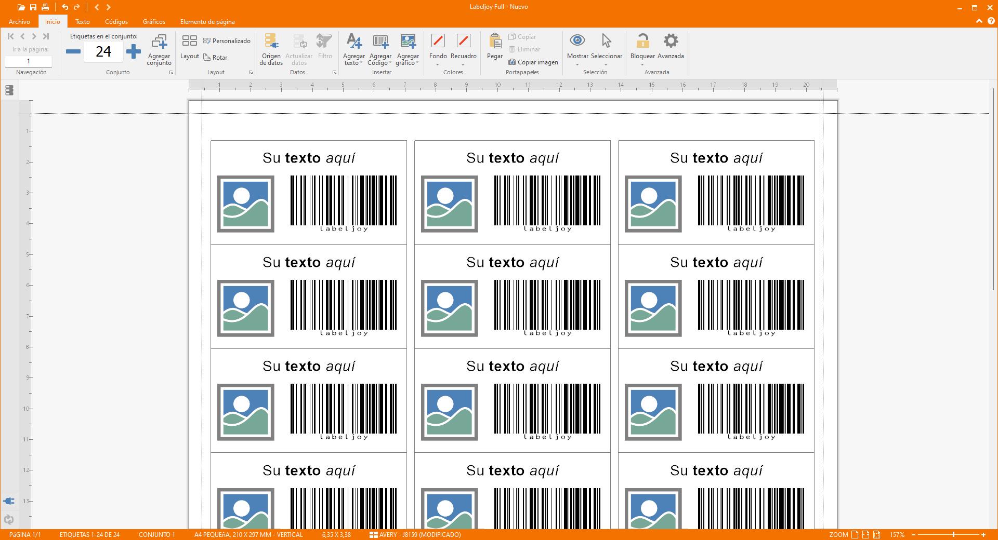
Task: Collapse the ribbon with the chevron
Action: [x=979, y=21]
